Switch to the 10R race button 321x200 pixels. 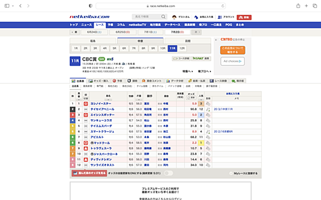[x=163, y=49]
